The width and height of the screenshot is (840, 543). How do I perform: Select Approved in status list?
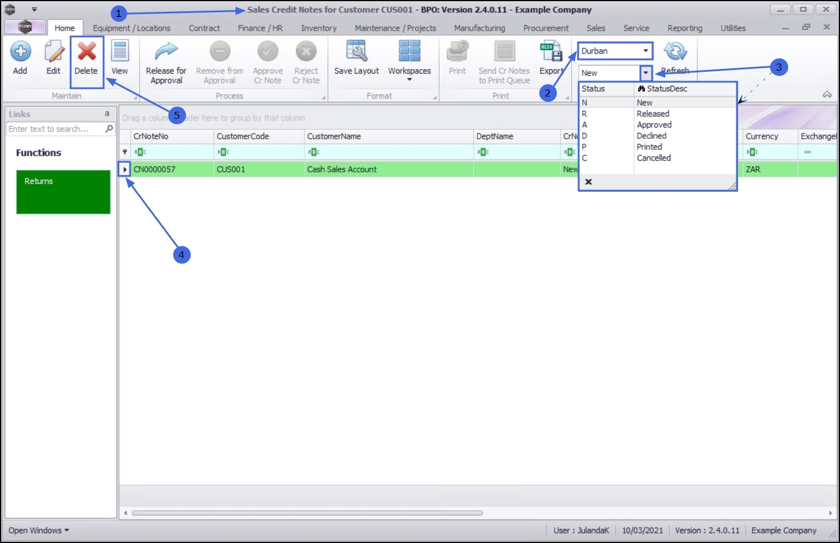654,125
